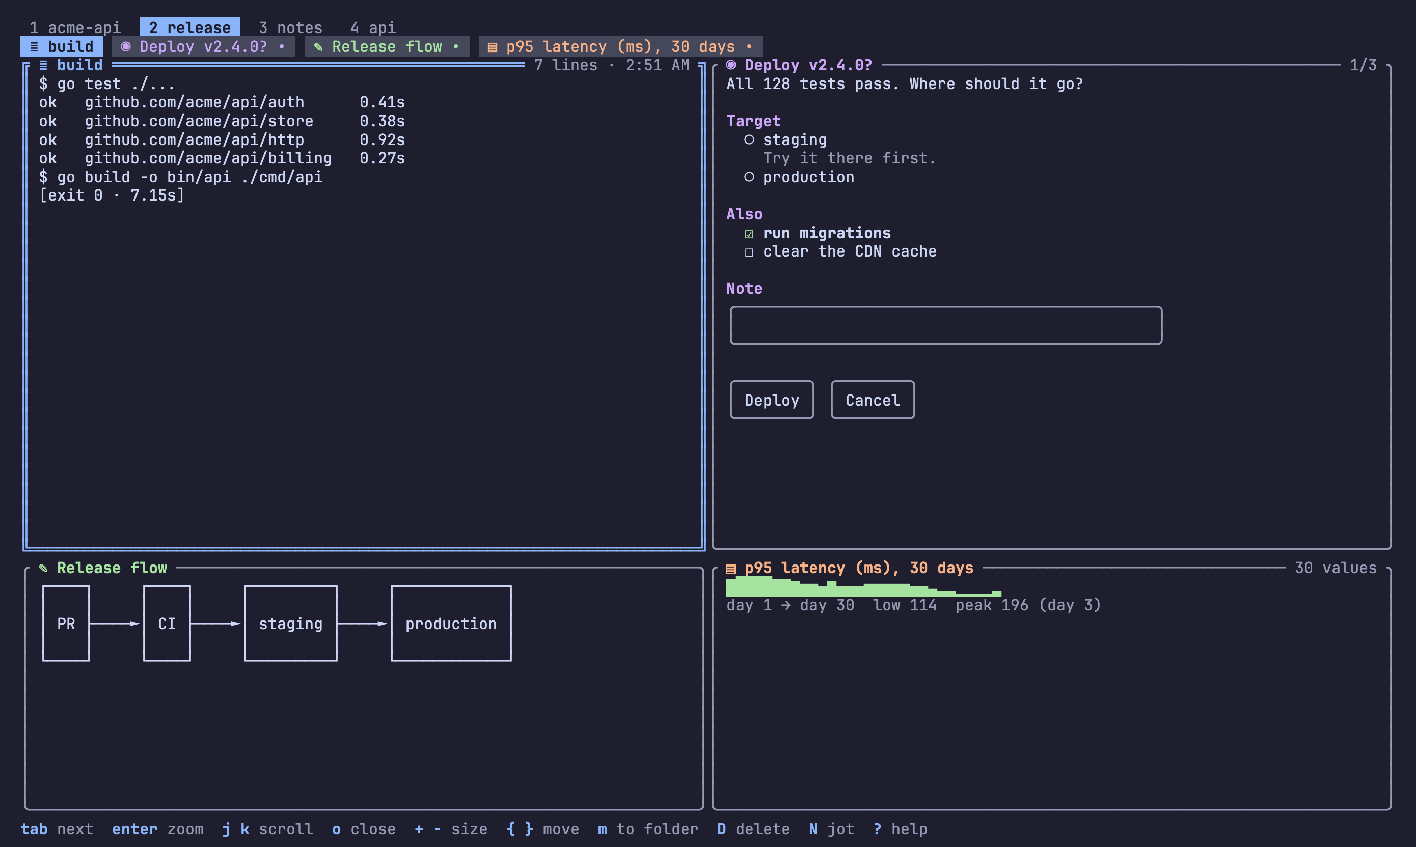1416x847 pixels.
Task: Choose the production radio option
Action: click(749, 177)
